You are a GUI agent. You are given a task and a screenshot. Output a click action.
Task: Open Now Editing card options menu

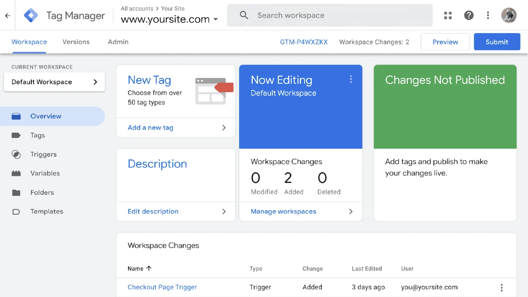tap(351, 79)
